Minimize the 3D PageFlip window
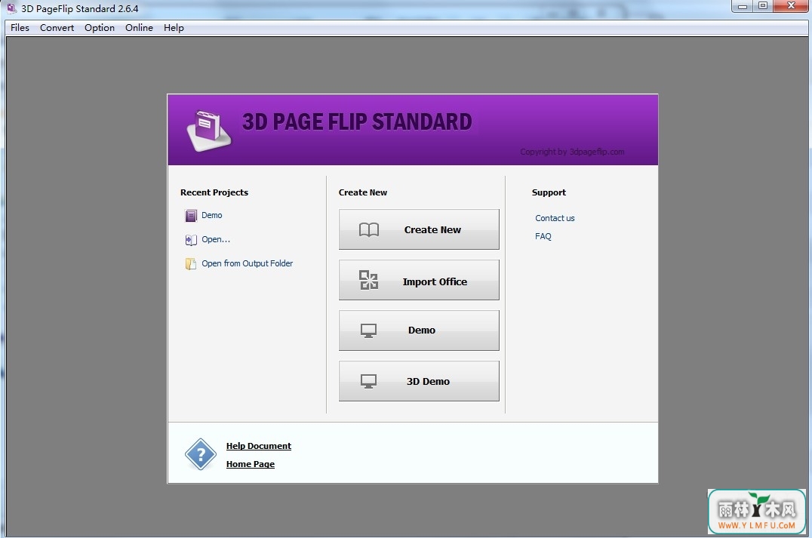This screenshot has width=812, height=538. [x=742, y=6]
